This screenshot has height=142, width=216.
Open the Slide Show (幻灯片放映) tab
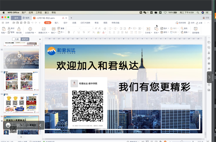pos(85,23)
